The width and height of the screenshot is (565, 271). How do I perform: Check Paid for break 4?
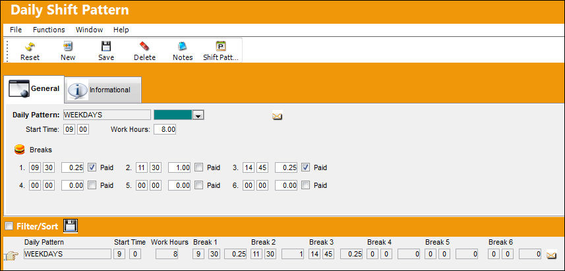coord(92,185)
